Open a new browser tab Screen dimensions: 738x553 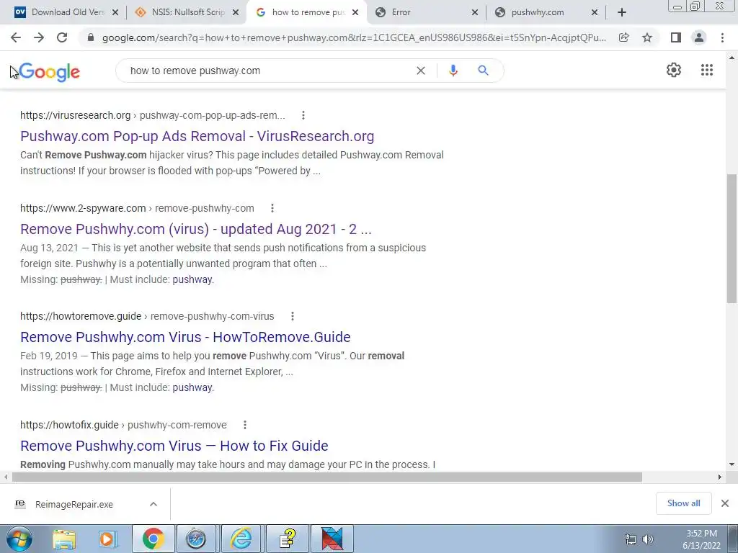(622, 13)
